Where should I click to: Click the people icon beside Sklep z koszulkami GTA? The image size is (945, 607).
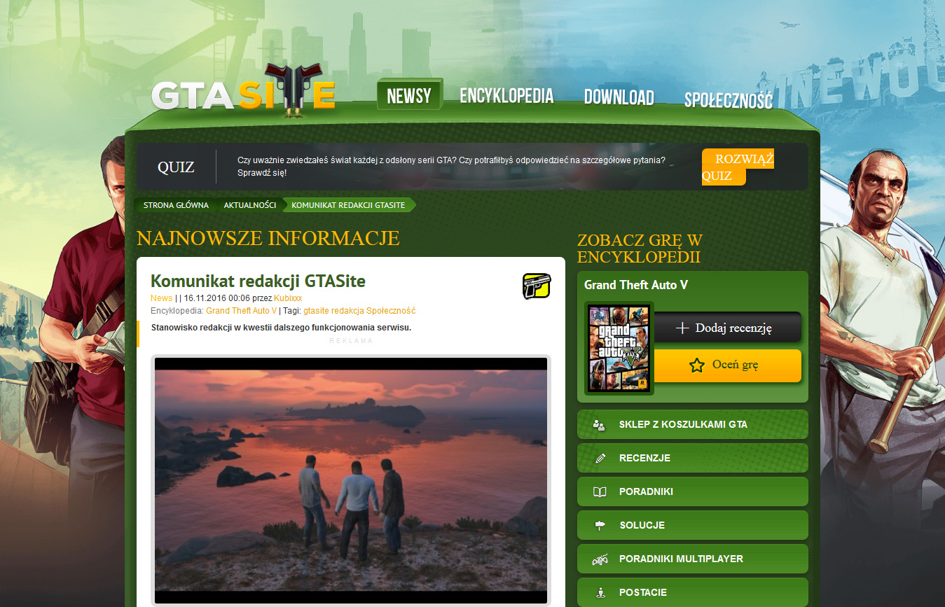[599, 424]
